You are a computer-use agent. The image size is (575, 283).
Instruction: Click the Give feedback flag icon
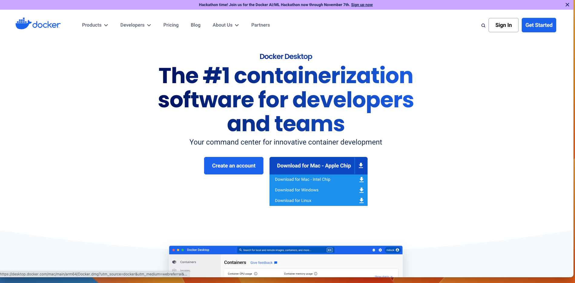(x=276, y=263)
